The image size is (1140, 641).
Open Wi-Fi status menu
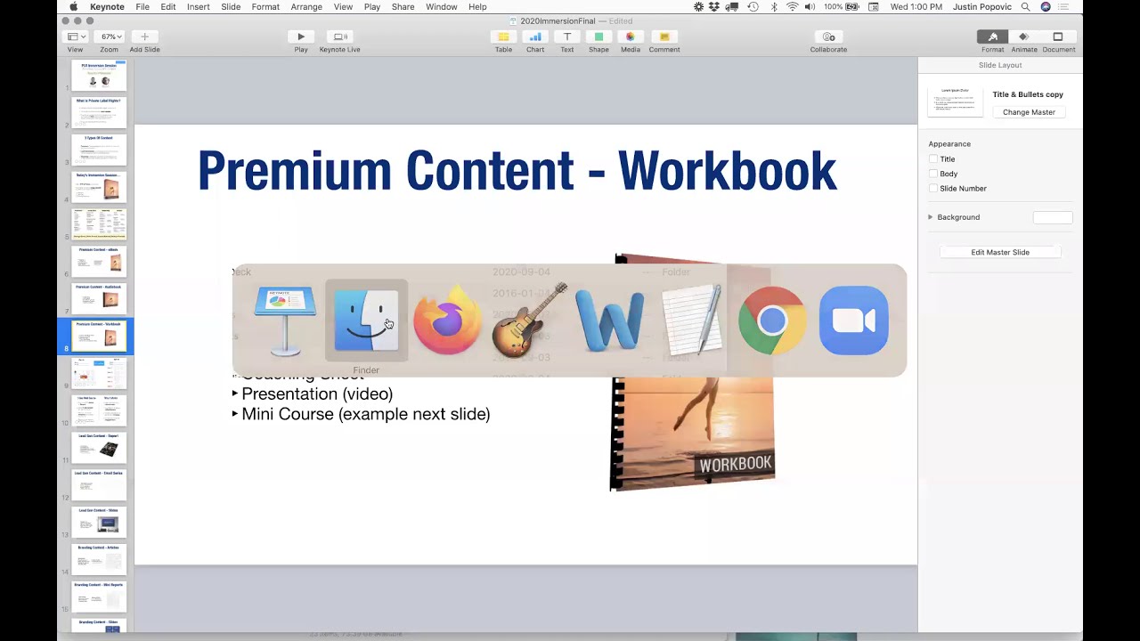(x=792, y=6)
